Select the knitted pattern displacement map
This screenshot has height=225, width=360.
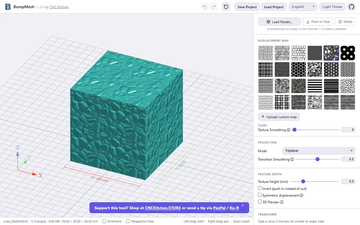coord(348,69)
